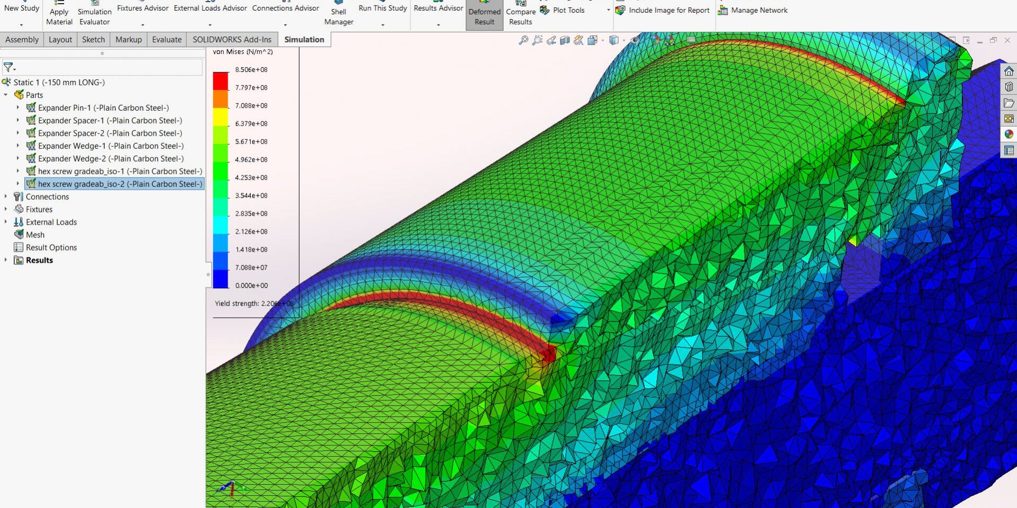Activate the Section View tool
Viewport: 1017px width, 508px height.
pos(564,39)
